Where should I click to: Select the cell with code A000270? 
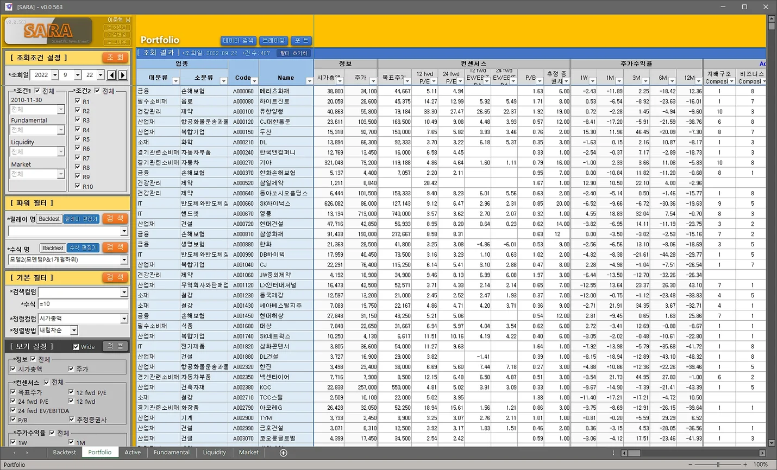243,162
